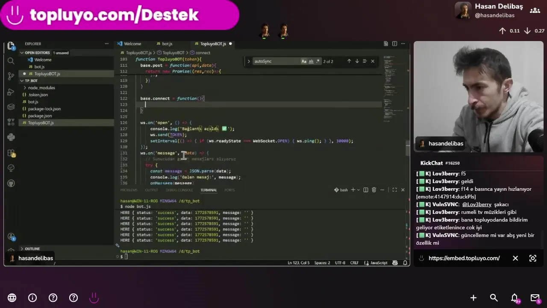Open the Python extension view

11,137
